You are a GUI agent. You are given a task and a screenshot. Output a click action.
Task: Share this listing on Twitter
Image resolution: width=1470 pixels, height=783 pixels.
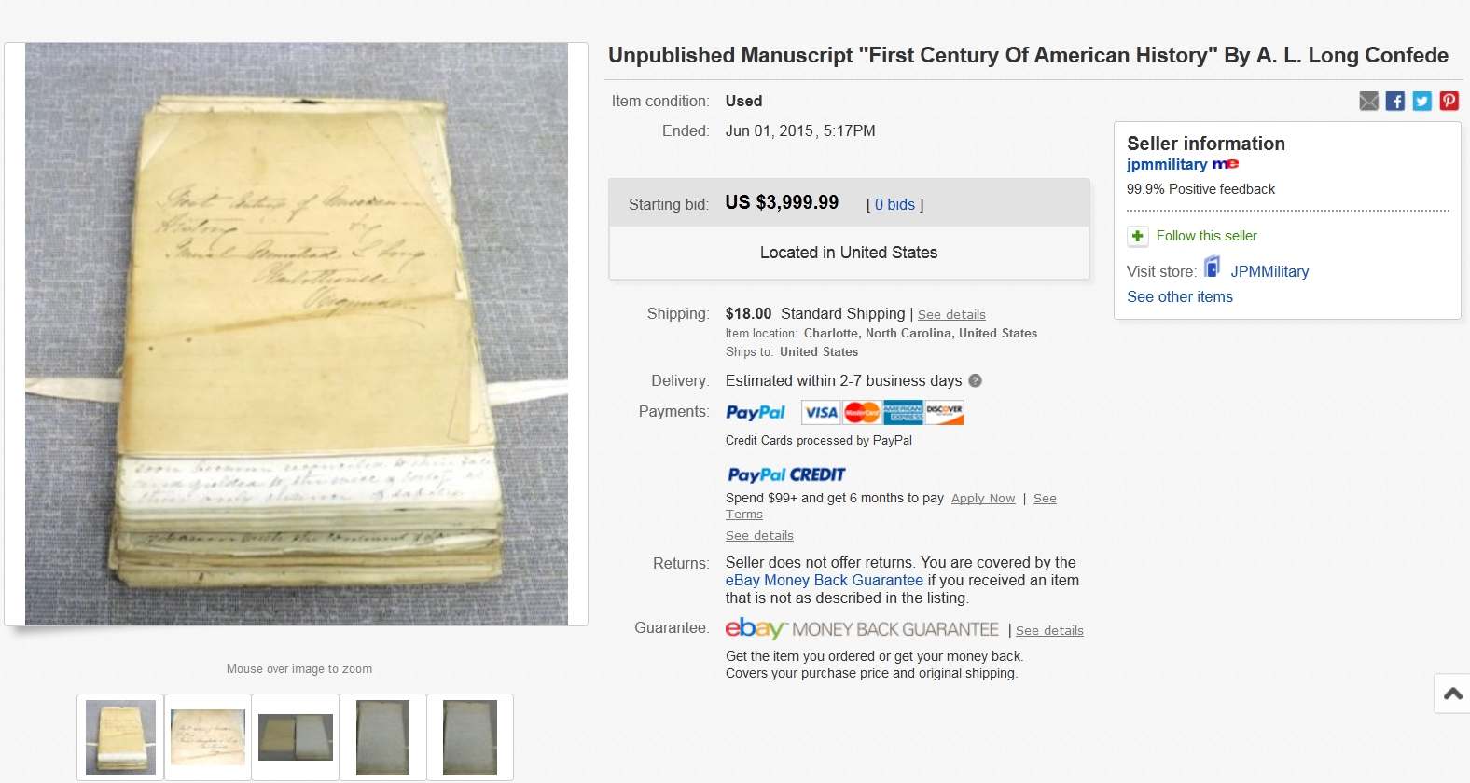pyautogui.click(x=1421, y=101)
